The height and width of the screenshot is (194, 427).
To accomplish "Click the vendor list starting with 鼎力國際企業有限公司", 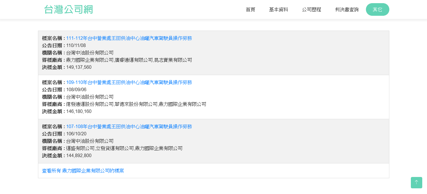I will tap(129, 60).
